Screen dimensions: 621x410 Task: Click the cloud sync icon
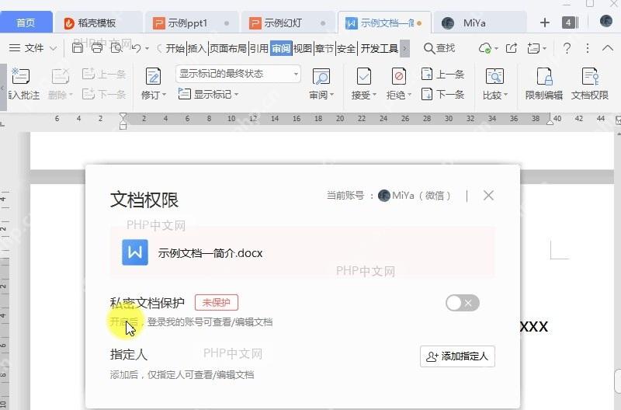[x=484, y=48]
